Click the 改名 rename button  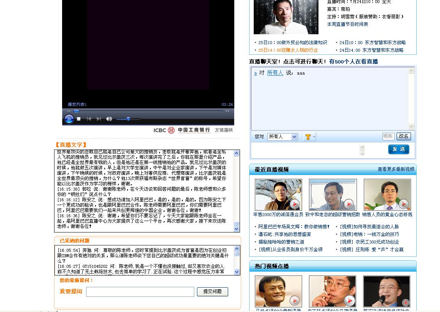pyautogui.click(x=403, y=136)
